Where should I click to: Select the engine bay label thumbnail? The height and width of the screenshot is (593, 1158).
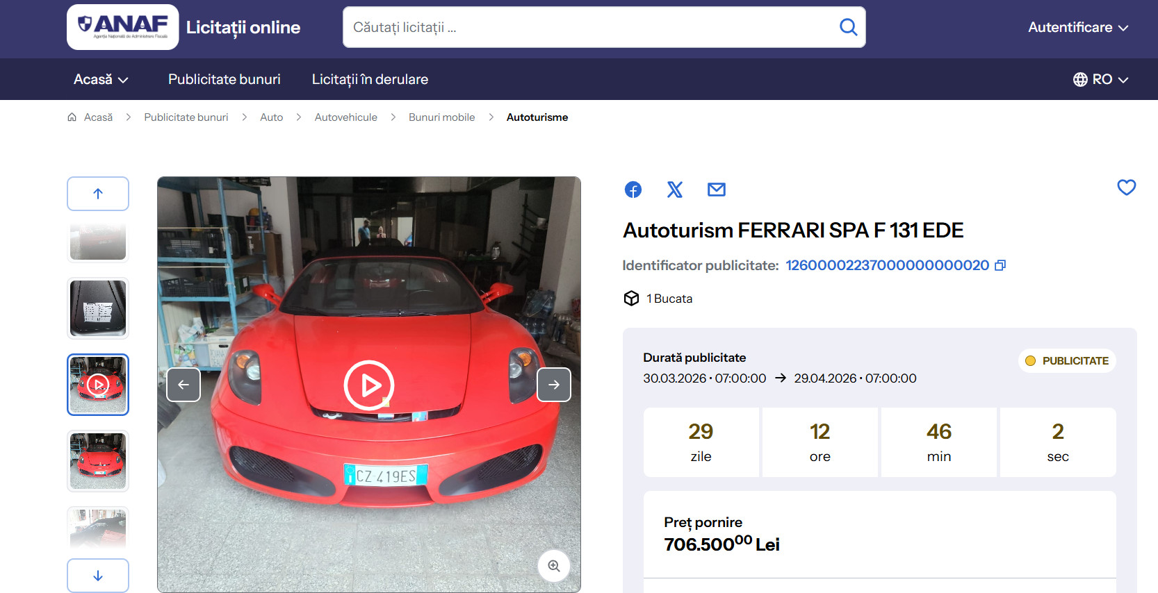click(98, 308)
